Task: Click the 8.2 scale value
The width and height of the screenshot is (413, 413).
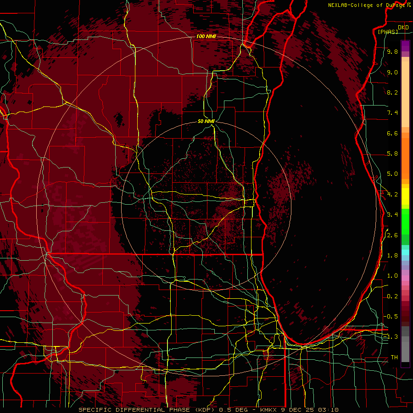Action: click(392, 92)
